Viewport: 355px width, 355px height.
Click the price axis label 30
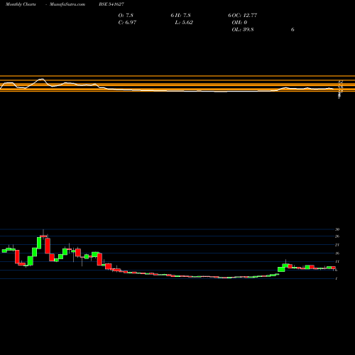pos(337,229)
